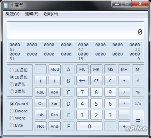Click the number 6 key
This screenshot has height=138, width=151.
[110, 103]
